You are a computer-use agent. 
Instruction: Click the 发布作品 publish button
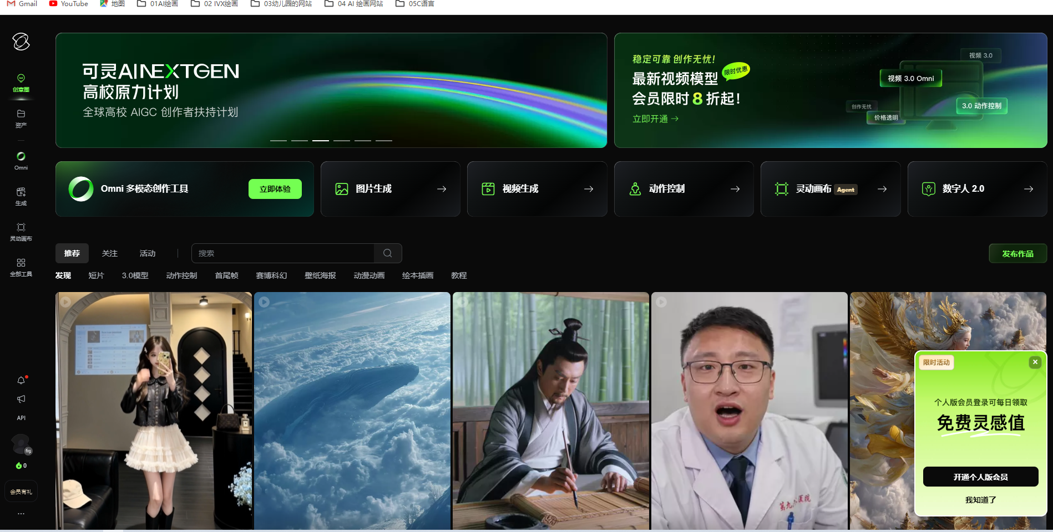click(x=1017, y=253)
